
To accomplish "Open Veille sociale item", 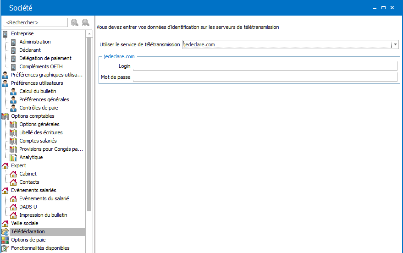I will click(x=25, y=223).
